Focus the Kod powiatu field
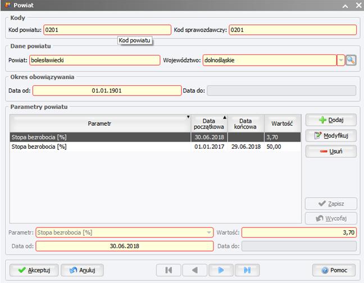The image size is (364, 283). point(107,30)
